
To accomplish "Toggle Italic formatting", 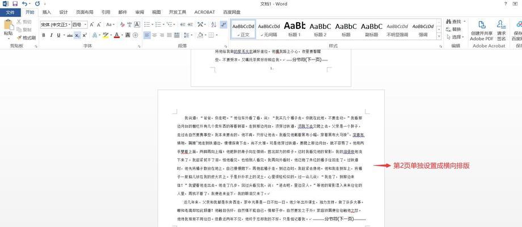I will [x=51, y=35].
